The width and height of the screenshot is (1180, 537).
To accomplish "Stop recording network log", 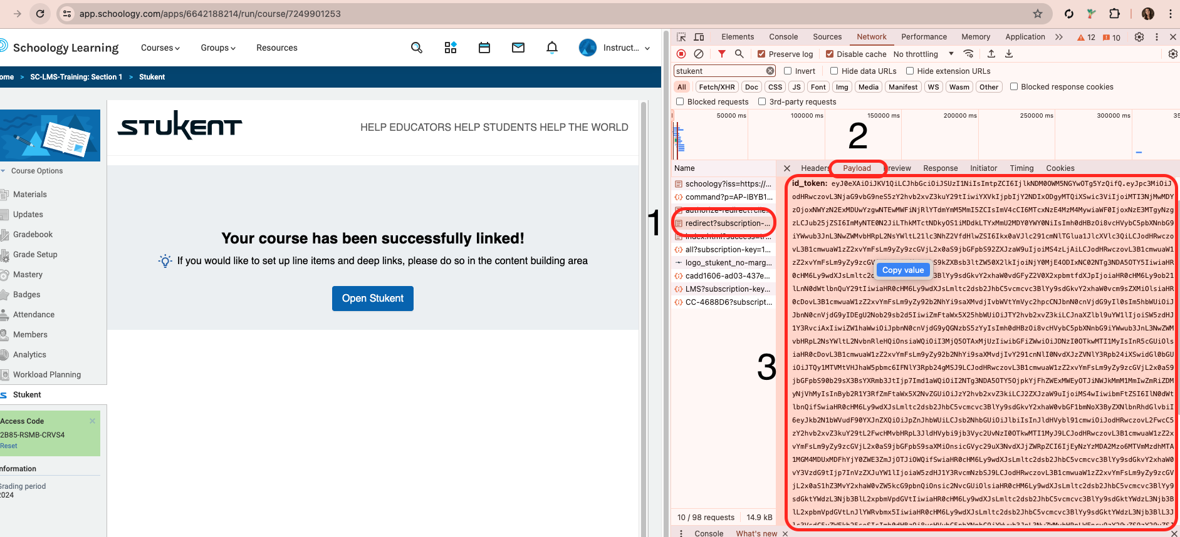I will pyautogui.click(x=681, y=54).
